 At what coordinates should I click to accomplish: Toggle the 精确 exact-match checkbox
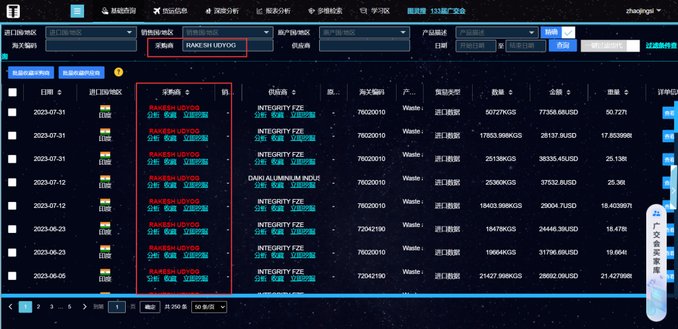coord(568,32)
